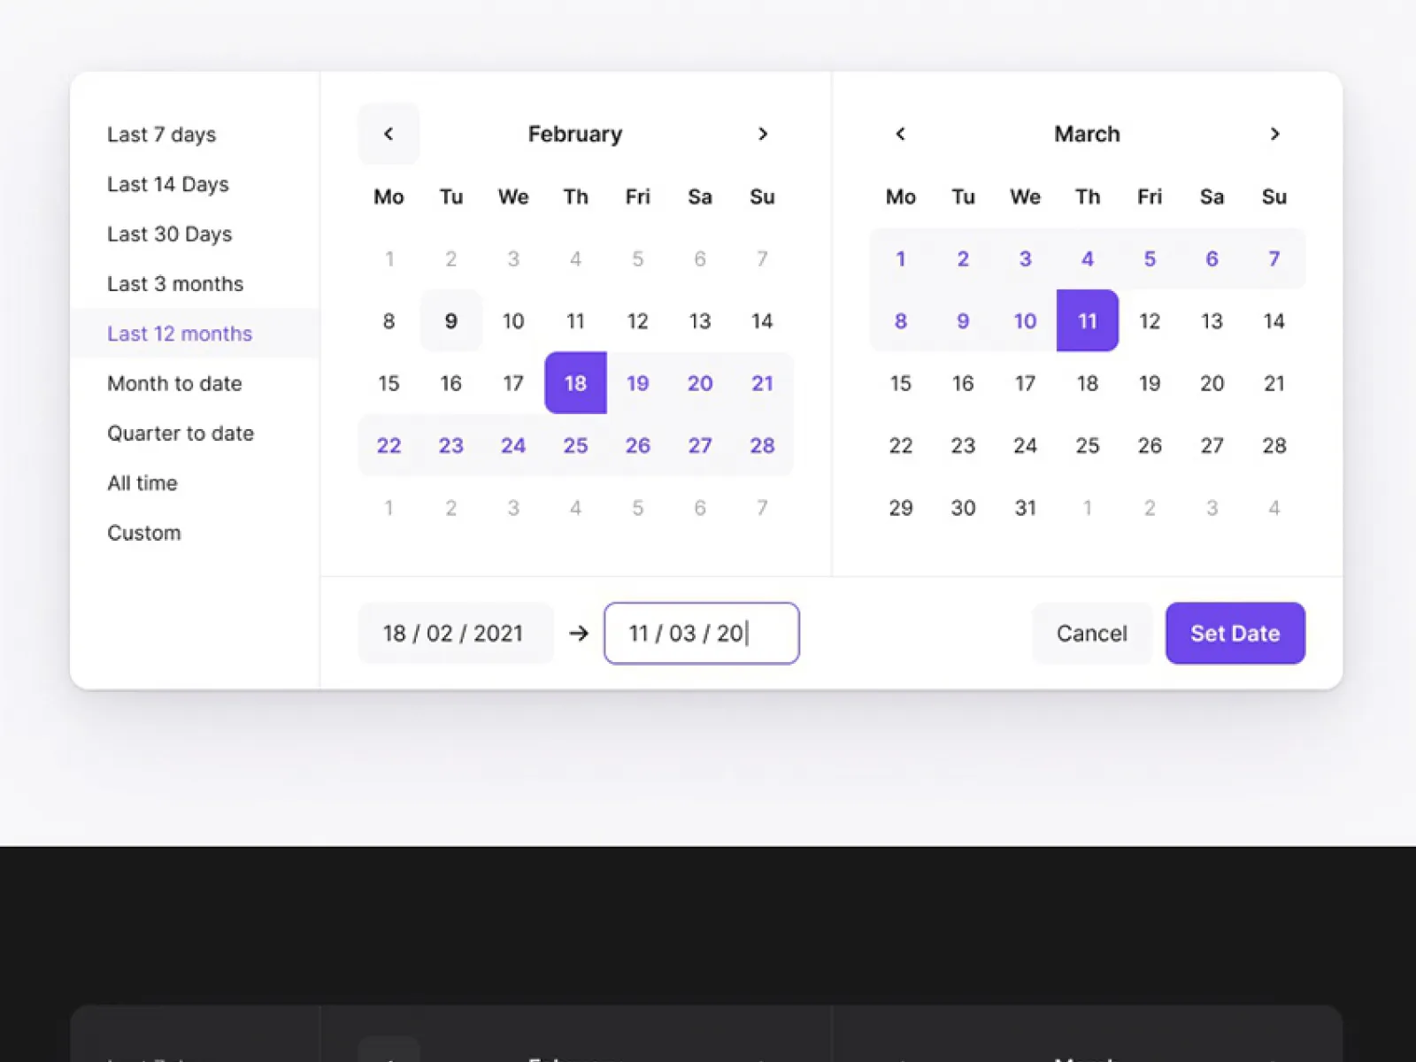1416x1062 pixels.
Task: Show the month after March
Action: coord(1274,134)
